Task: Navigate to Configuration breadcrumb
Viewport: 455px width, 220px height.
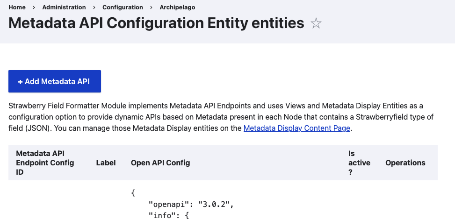Action: pyautogui.click(x=123, y=7)
